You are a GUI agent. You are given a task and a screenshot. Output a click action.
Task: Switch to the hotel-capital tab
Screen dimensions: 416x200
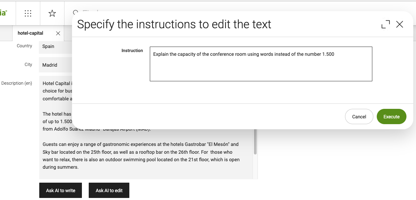30,33
